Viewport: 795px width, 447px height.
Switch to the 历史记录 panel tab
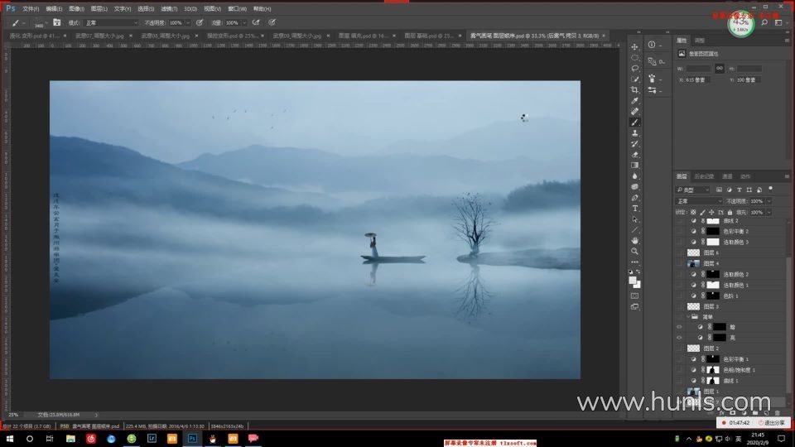click(704, 176)
